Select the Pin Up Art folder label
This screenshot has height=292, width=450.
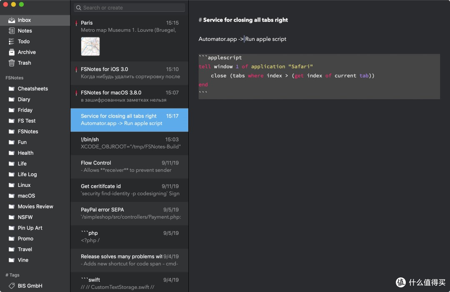(30, 228)
